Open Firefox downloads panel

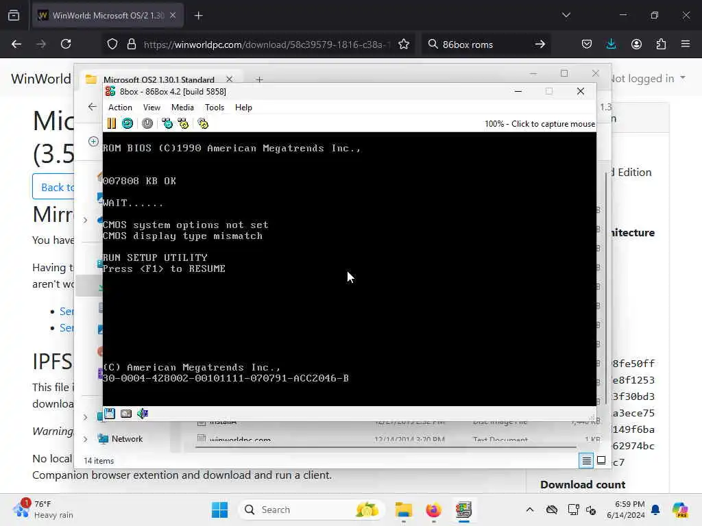click(611, 44)
